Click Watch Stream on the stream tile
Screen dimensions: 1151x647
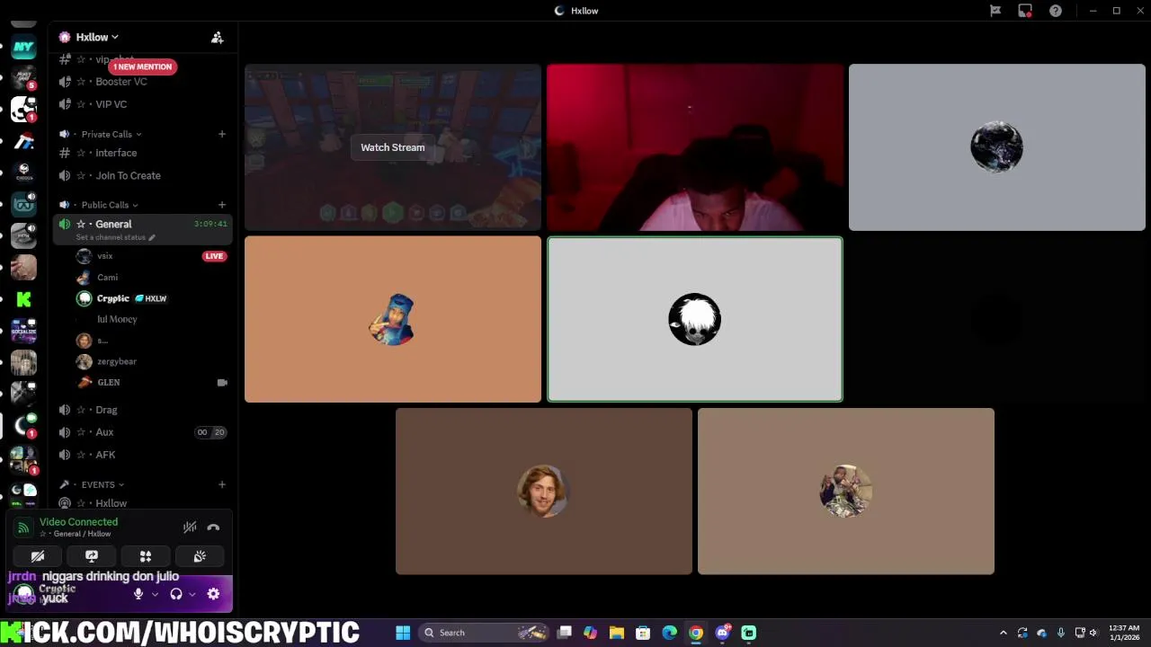tap(393, 147)
